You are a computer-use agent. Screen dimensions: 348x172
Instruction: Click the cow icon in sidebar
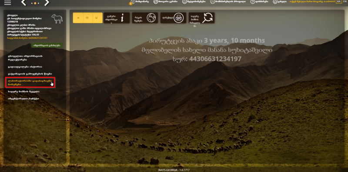click(x=57, y=19)
